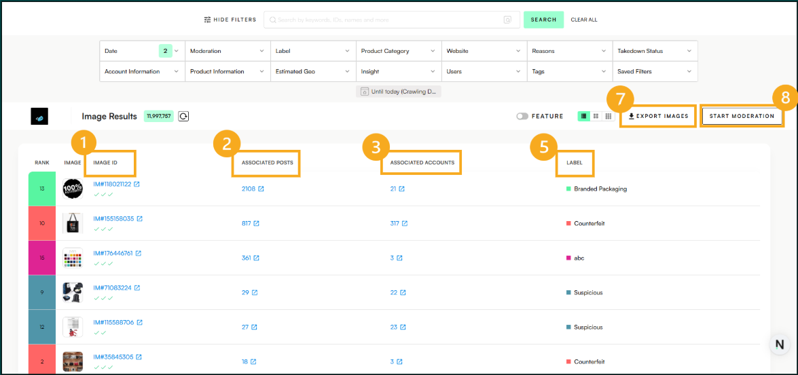Click teal rank 9 color cell
The height and width of the screenshot is (375, 798).
tap(42, 292)
